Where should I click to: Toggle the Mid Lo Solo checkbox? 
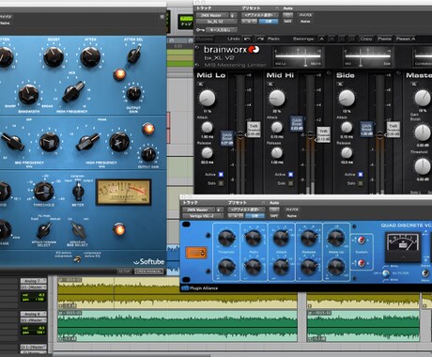click(221, 183)
